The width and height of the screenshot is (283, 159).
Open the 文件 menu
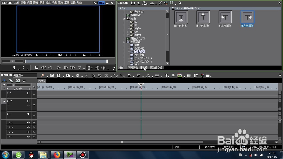[17, 3]
